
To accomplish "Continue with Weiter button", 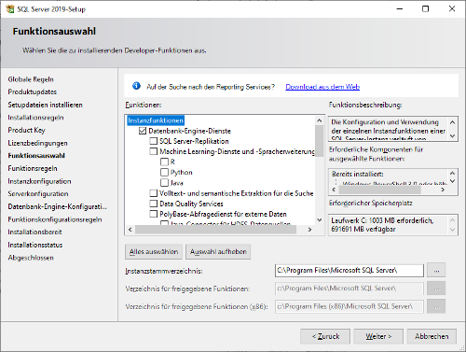I will point(378,336).
